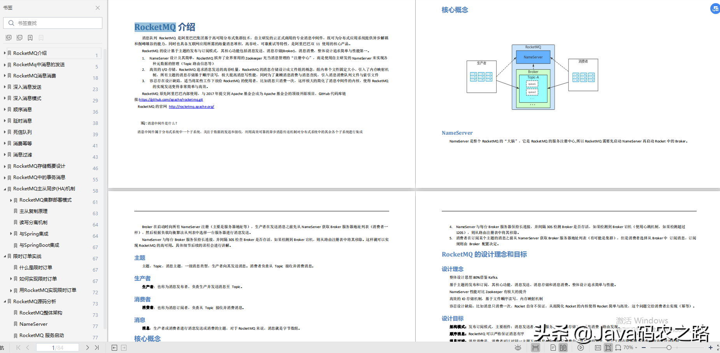The image size is (720, 353).
Task: Toggle continuous scrolling mode
Action: tap(536, 348)
